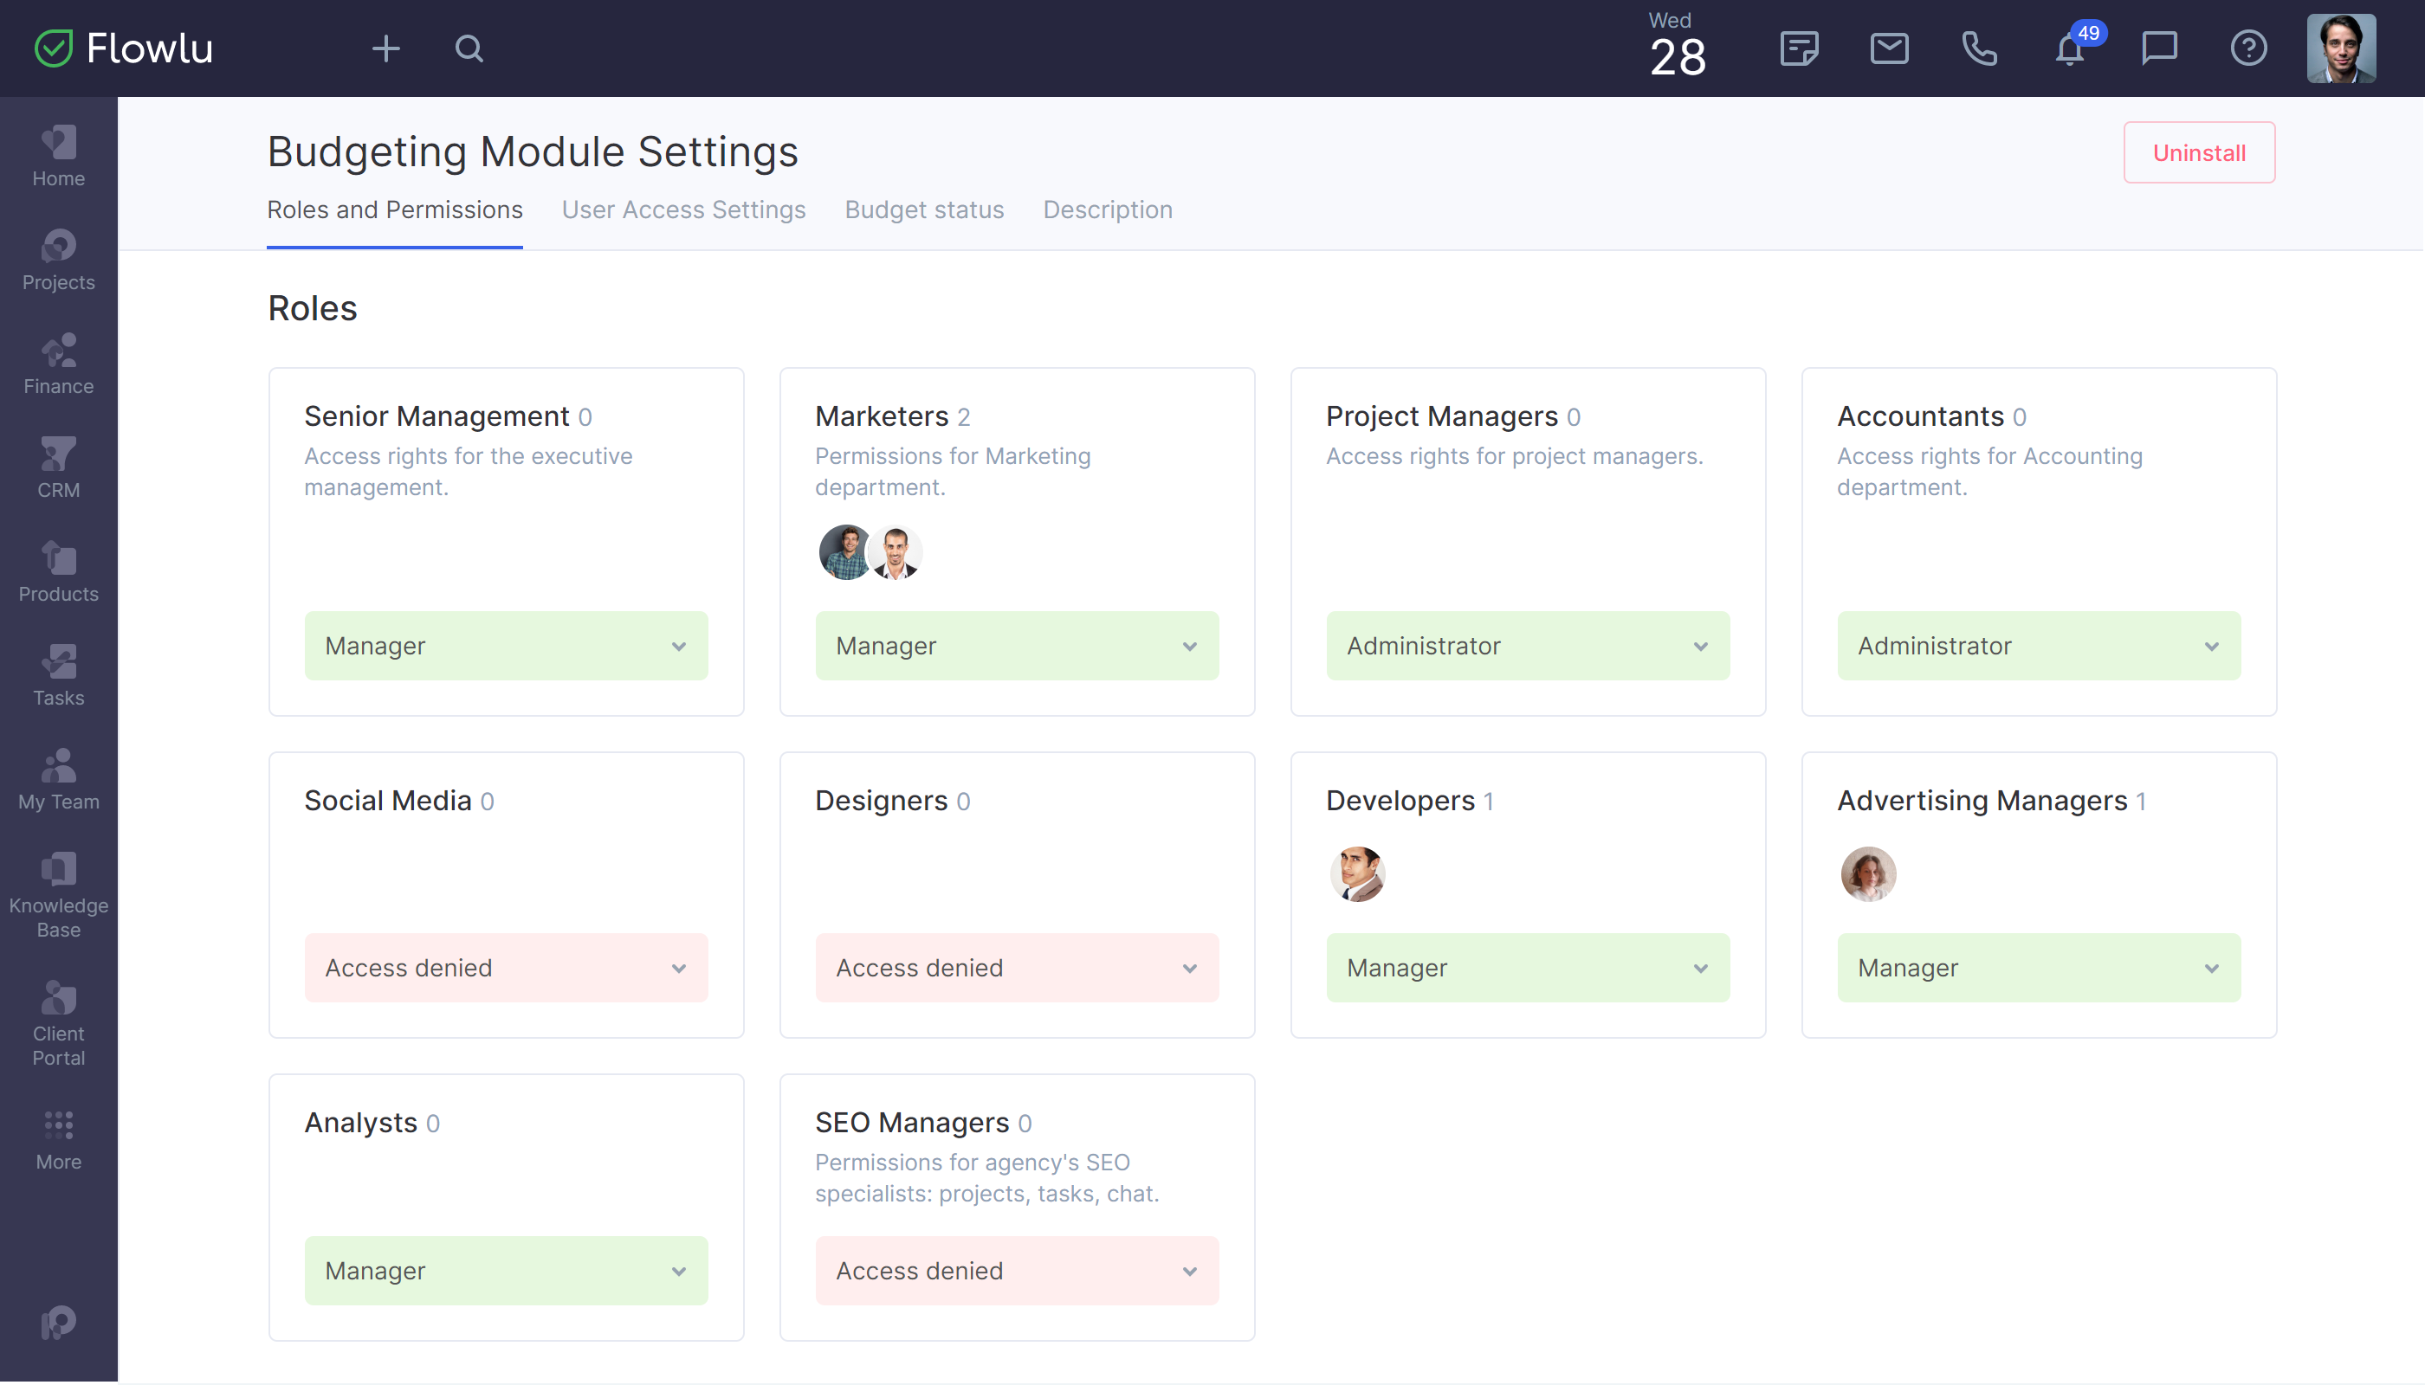Expand SEO Managers access dropdown
Viewport: 2425px width, 1385px height.
[x=1016, y=1270]
